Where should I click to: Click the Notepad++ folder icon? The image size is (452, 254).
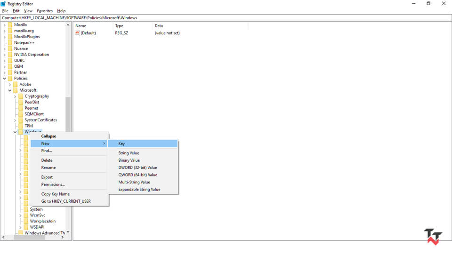[10, 43]
